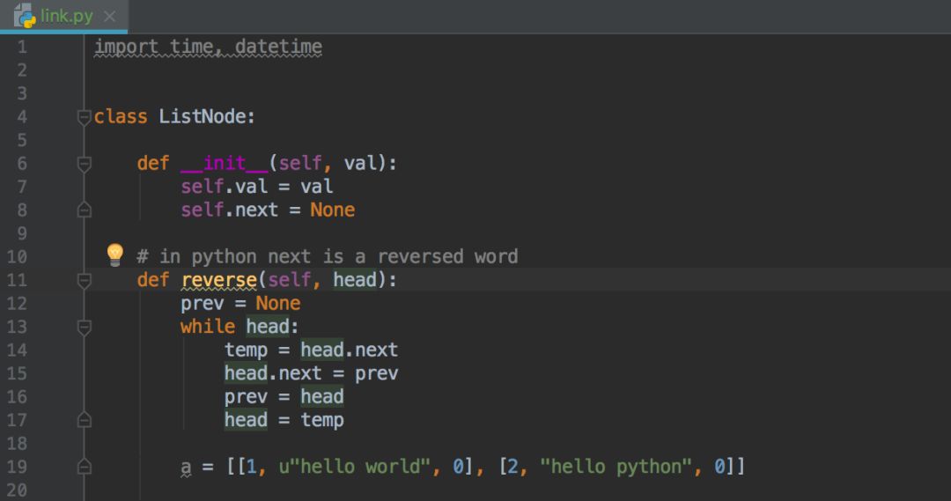Viewport: 951px width, 501px height.
Task: Click fold end marker at line 17
Action: tap(85, 420)
